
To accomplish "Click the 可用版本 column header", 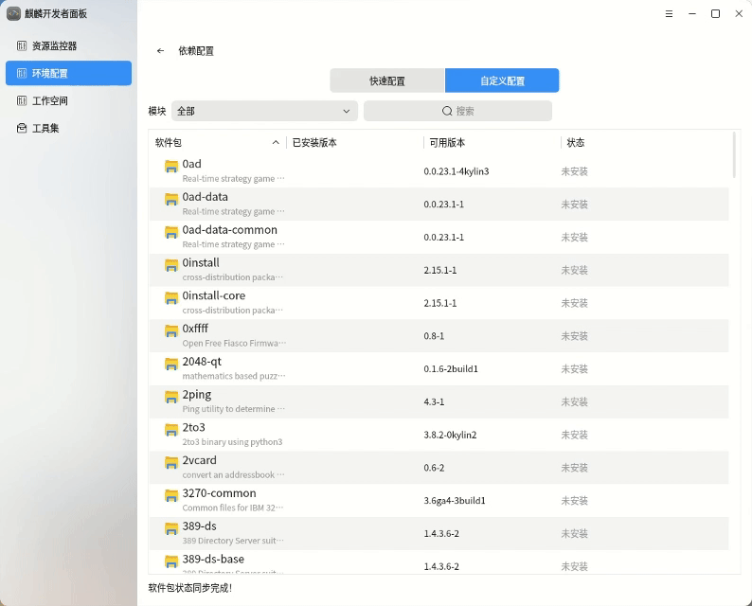I will tap(447, 143).
